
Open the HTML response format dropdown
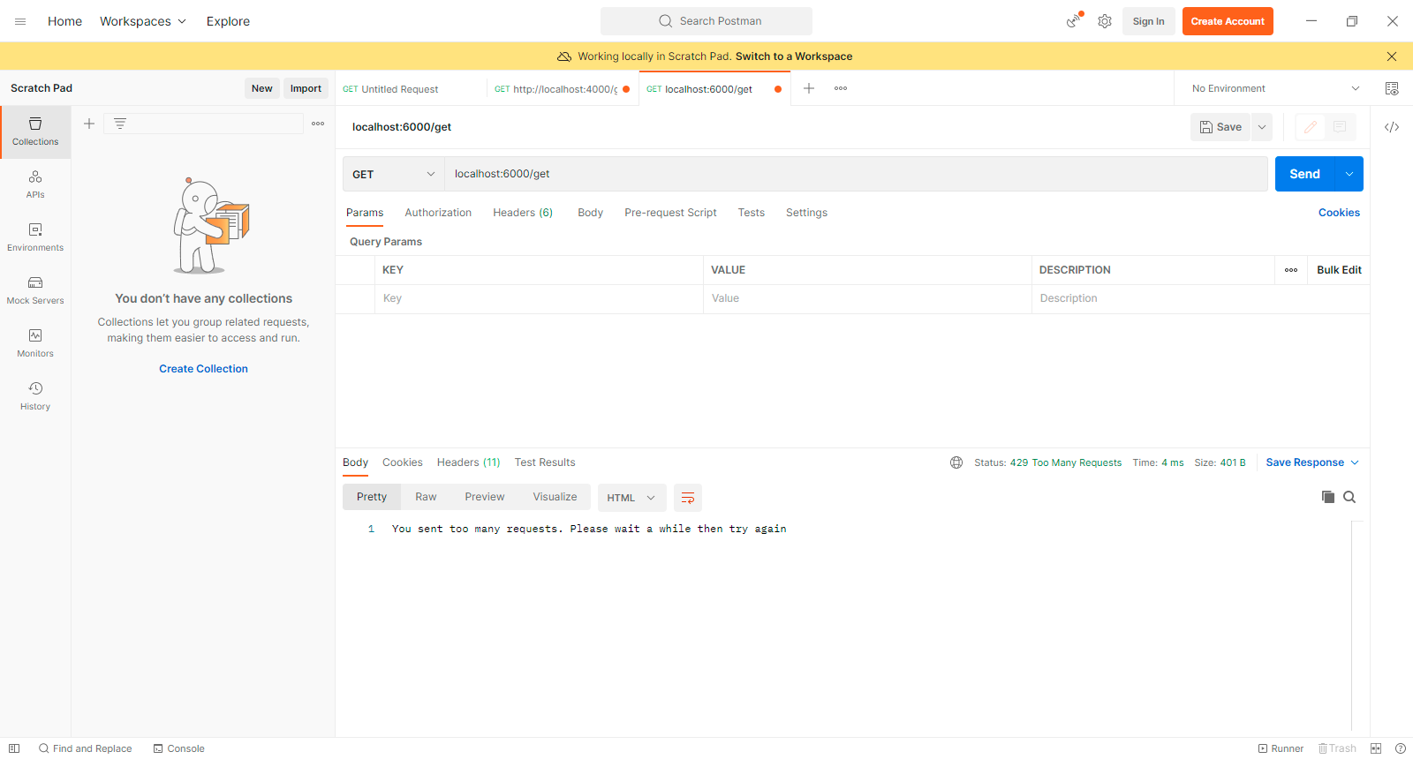tap(631, 498)
